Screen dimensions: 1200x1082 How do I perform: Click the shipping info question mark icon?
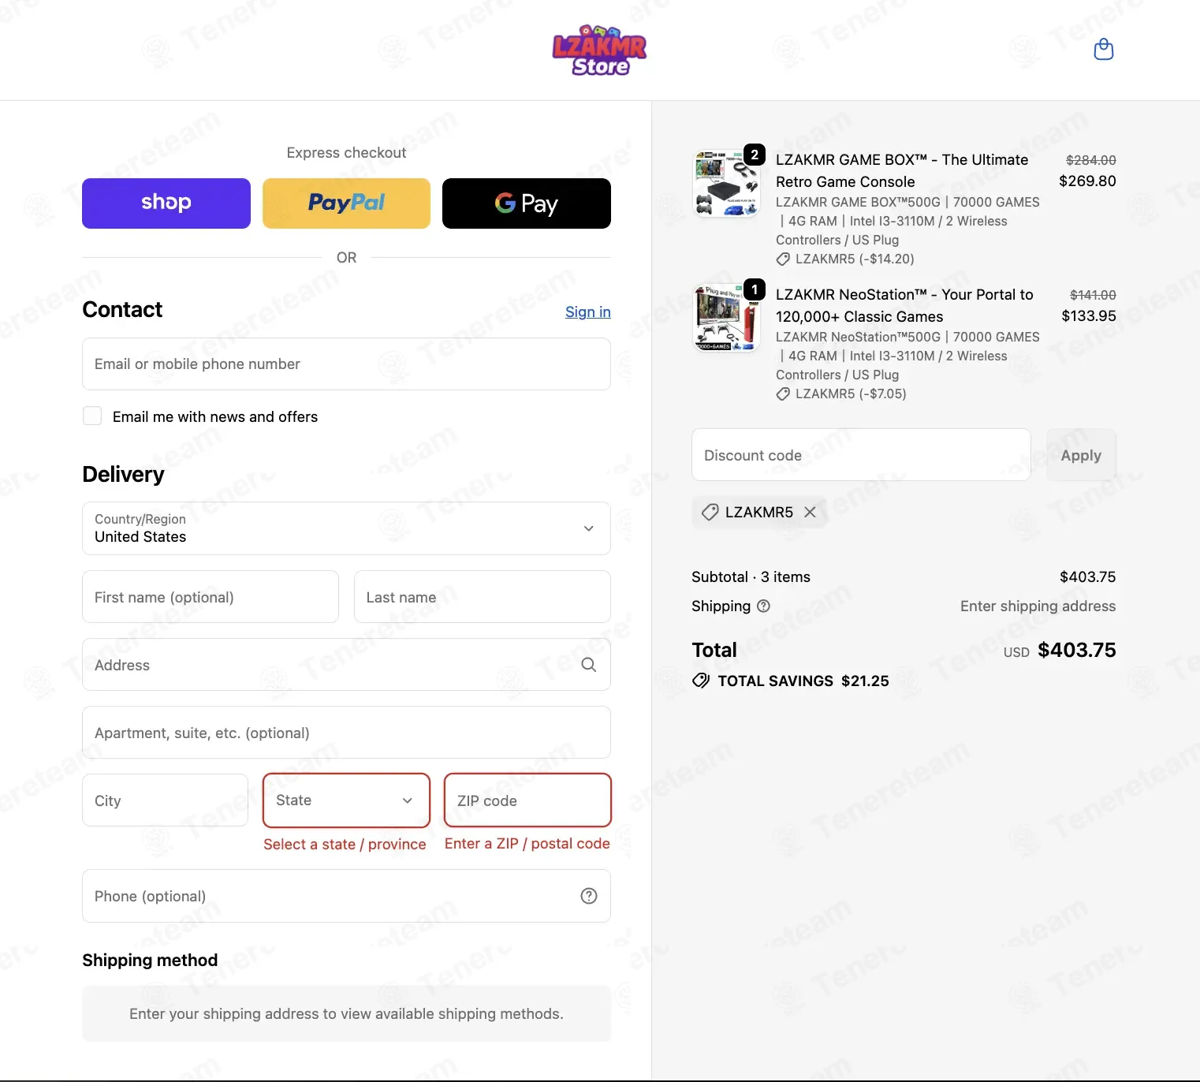coord(763,606)
